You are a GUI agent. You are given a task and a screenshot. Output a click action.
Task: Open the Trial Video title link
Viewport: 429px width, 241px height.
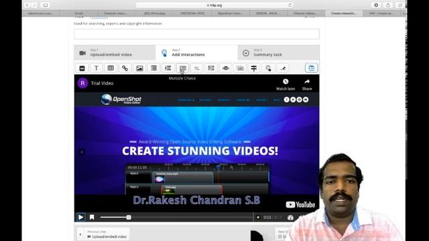coord(102,83)
